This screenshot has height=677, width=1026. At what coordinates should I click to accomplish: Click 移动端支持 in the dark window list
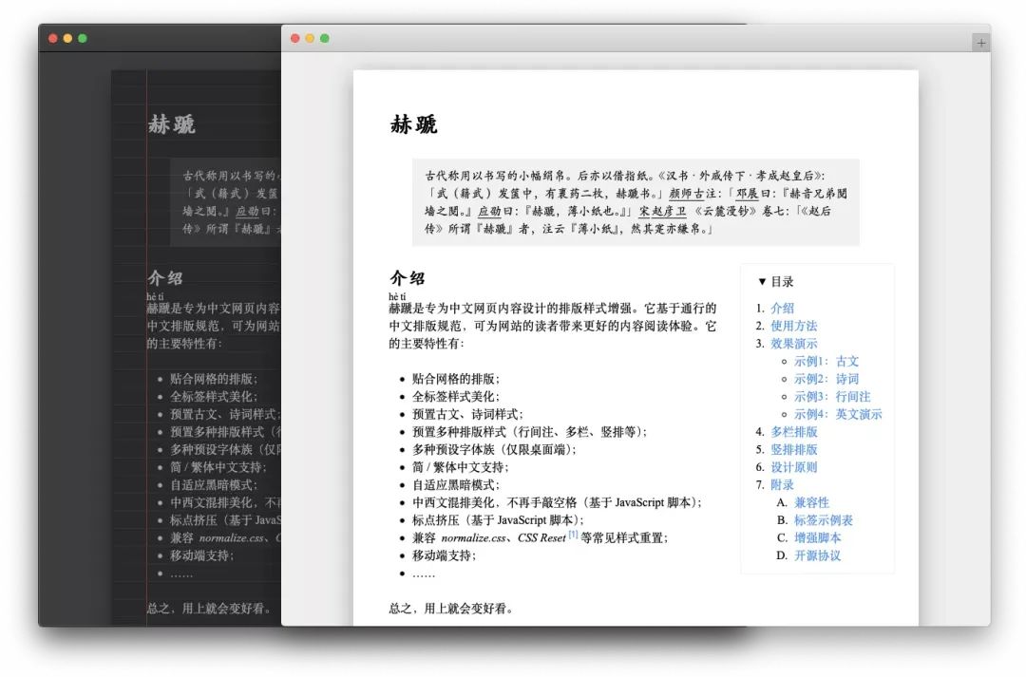pos(202,555)
